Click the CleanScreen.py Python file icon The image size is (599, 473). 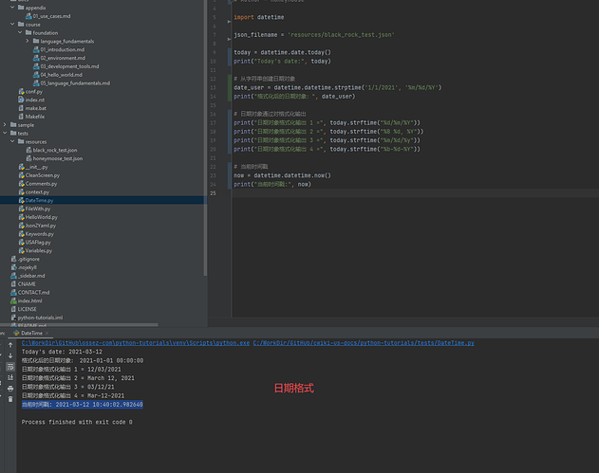pyautogui.click(x=22, y=175)
